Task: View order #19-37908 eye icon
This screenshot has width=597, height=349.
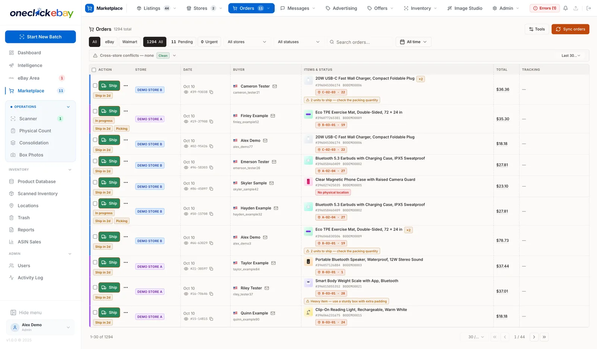Action: tap(186, 122)
